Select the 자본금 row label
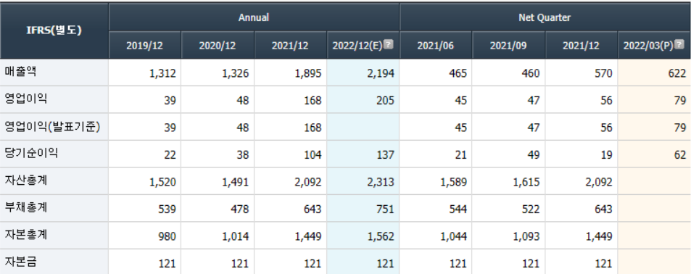Image resolution: width=691 pixels, height=274 pixels. click(x=20, y=262)
